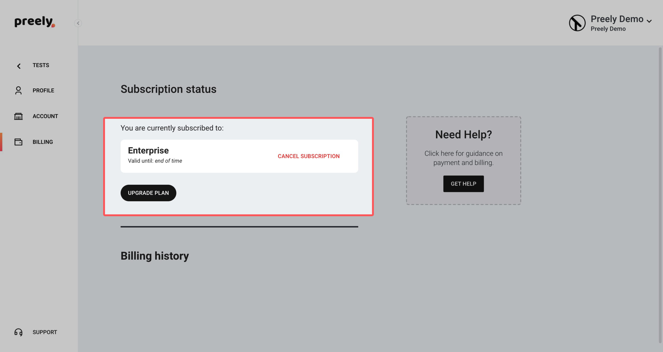This screenshot has width=663, height=352.
Task: Click the Upgrade Plan button
Action: [x=148, y=193]
